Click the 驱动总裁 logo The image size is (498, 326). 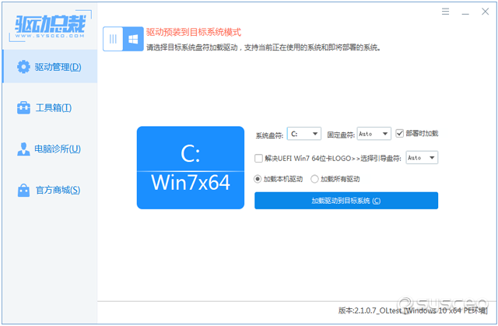50,26
